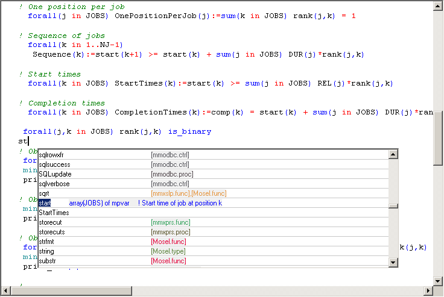Click the horizontal scrollbar right arrow
Viewport: 444px width, 297px height.
pyautogui.click(x=428, y=292)
